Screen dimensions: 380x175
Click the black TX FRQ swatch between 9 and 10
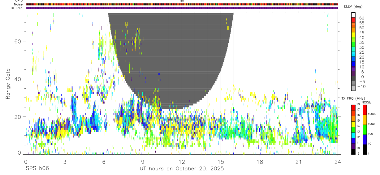353,152
